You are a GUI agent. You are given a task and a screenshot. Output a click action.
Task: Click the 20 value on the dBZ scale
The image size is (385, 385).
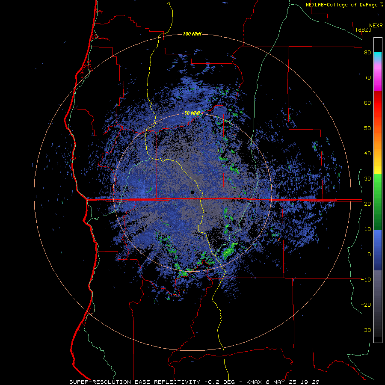coord(367,204)
